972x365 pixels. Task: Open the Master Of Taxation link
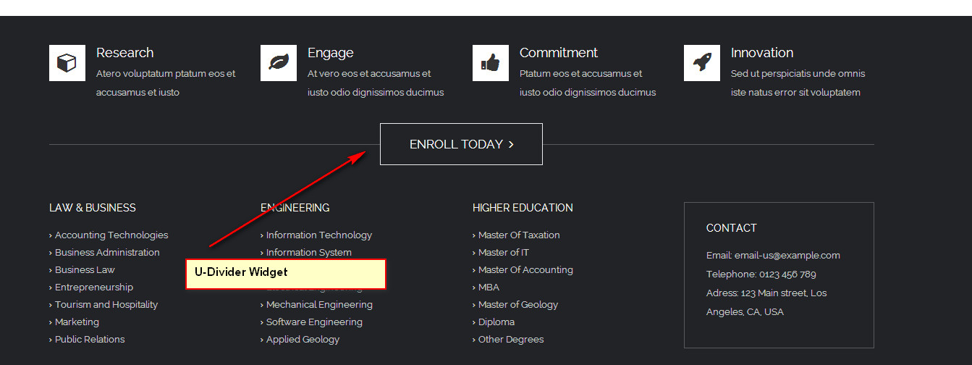[518, 235]
